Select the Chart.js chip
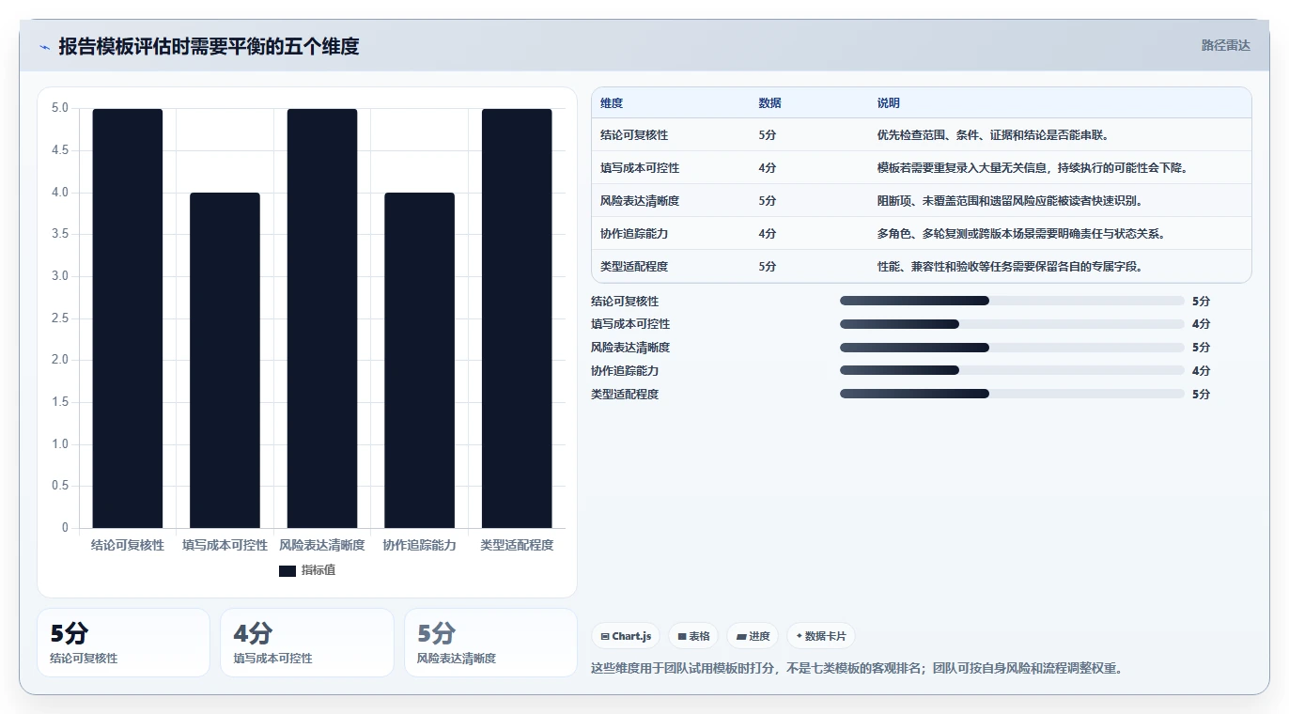The image size is (1289, 714). (x=626, y=636)
